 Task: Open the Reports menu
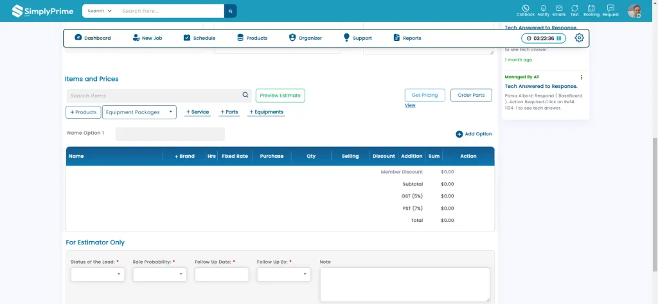[x=407, y=38]
